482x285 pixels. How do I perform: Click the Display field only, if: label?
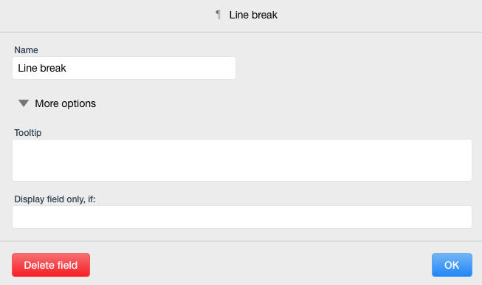[55, 199]
